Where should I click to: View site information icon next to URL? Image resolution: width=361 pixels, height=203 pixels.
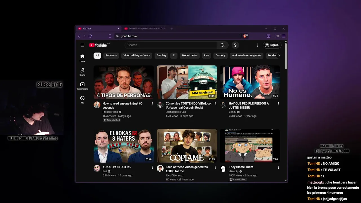point(117,36)
